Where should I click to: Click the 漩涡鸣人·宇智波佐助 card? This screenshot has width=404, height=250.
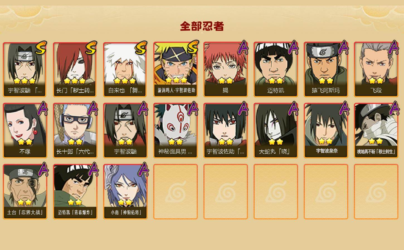coord(176,69)
